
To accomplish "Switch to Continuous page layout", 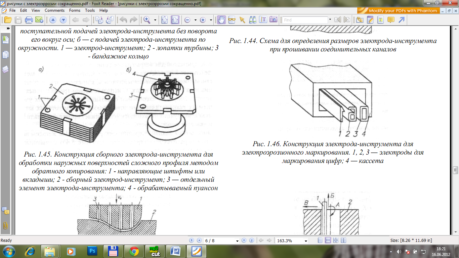I will 328,241.
